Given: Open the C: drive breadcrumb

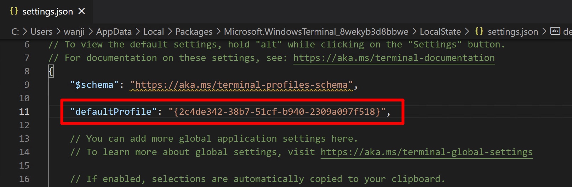Looking at the screenshot, I should 15,32.
